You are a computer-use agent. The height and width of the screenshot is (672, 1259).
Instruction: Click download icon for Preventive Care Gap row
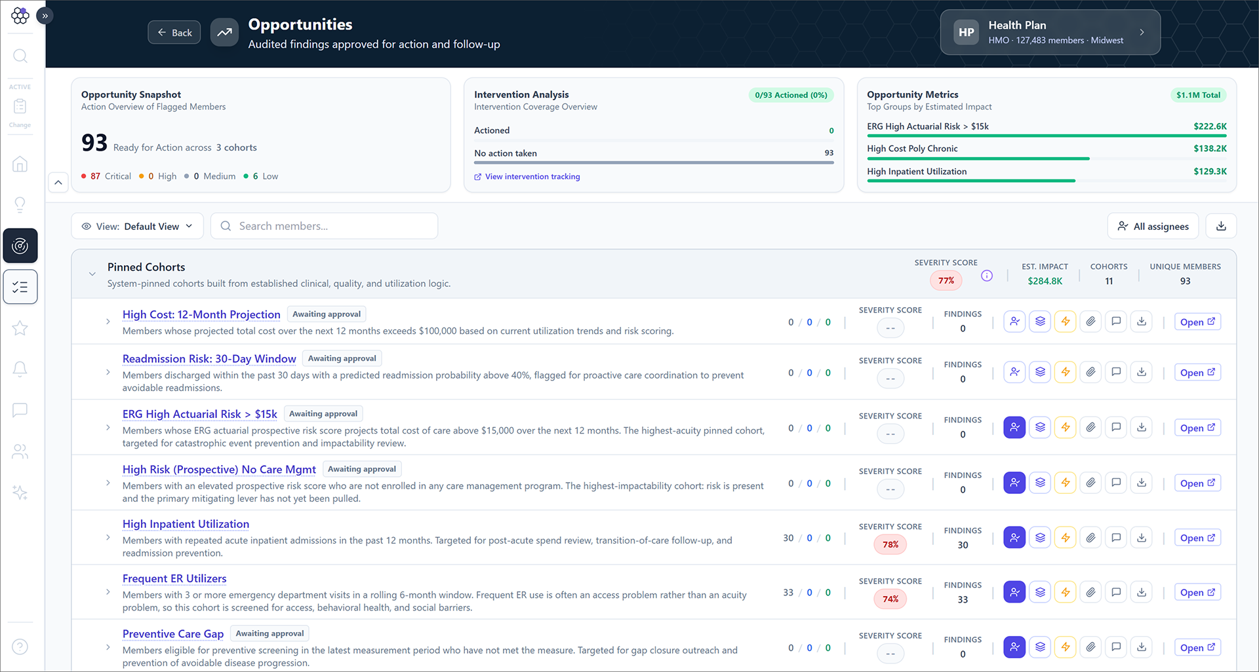click(1142, 647)
